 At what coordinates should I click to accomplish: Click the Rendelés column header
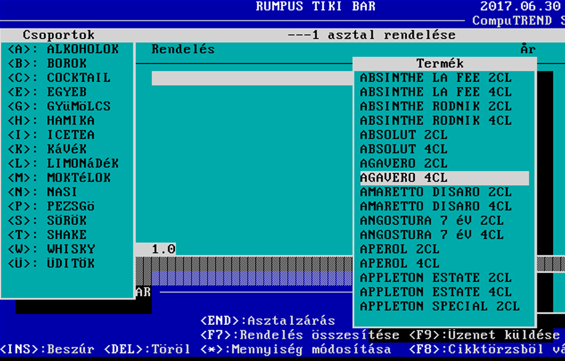[x=183, y=49]
